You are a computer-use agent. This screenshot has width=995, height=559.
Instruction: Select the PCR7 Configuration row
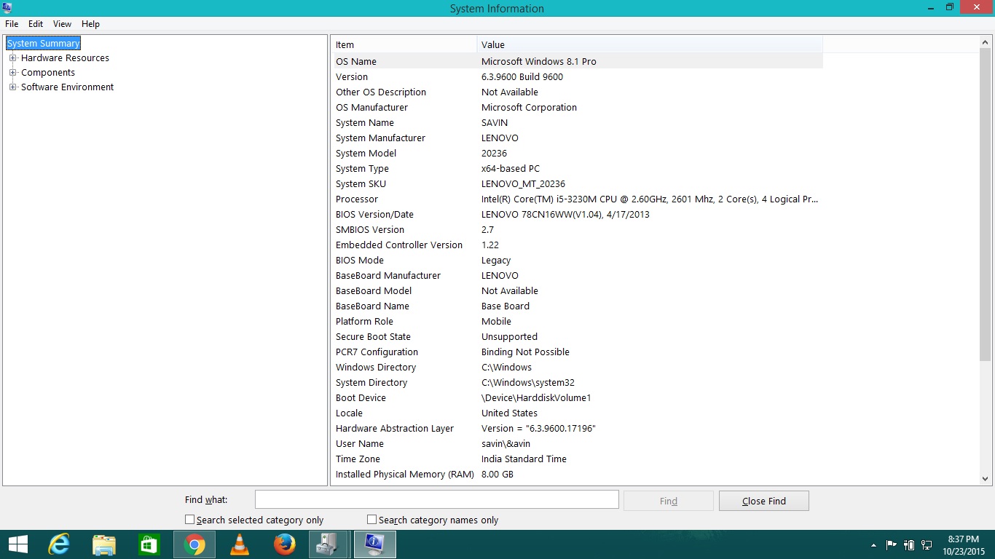[x=578, y=352]
